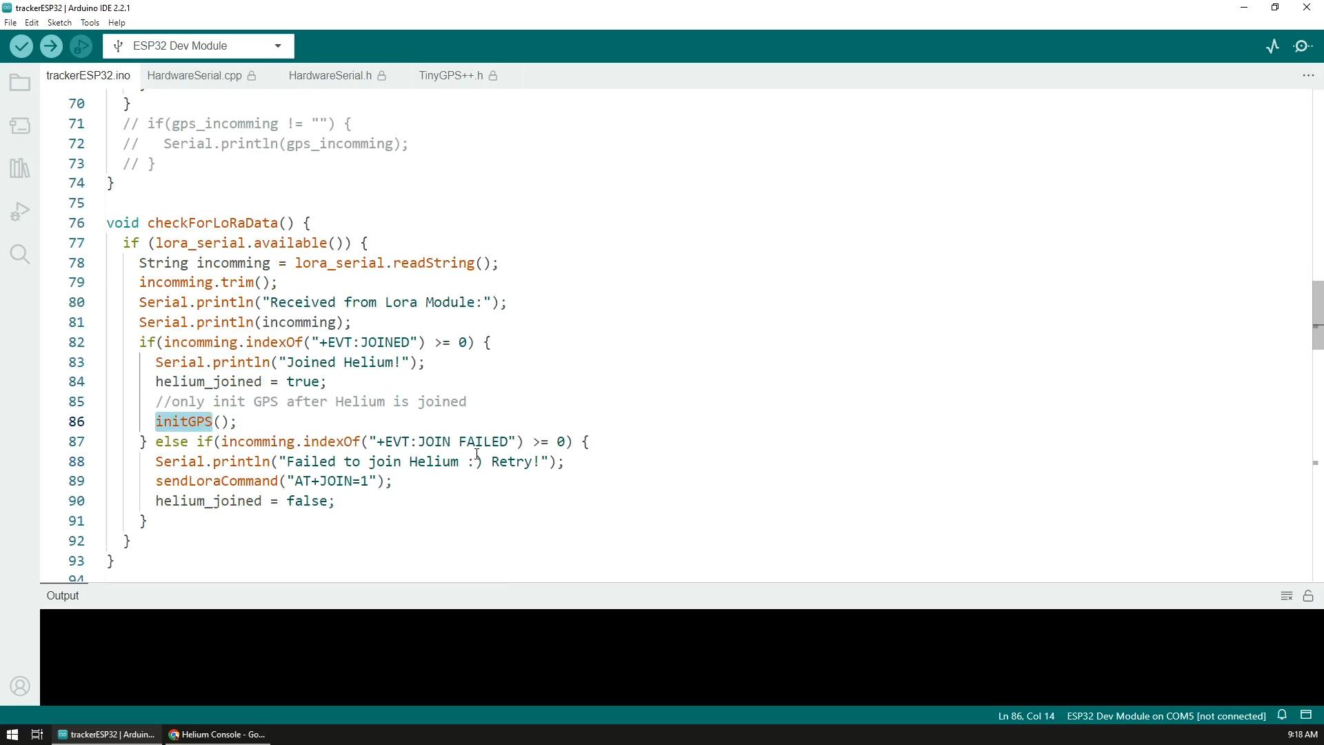
Task: Open Library Manager in the sidebar
Action: point(20,168)
